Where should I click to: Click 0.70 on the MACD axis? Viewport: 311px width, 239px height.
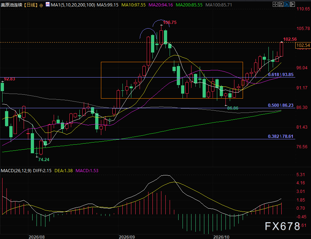pos(301,208)
